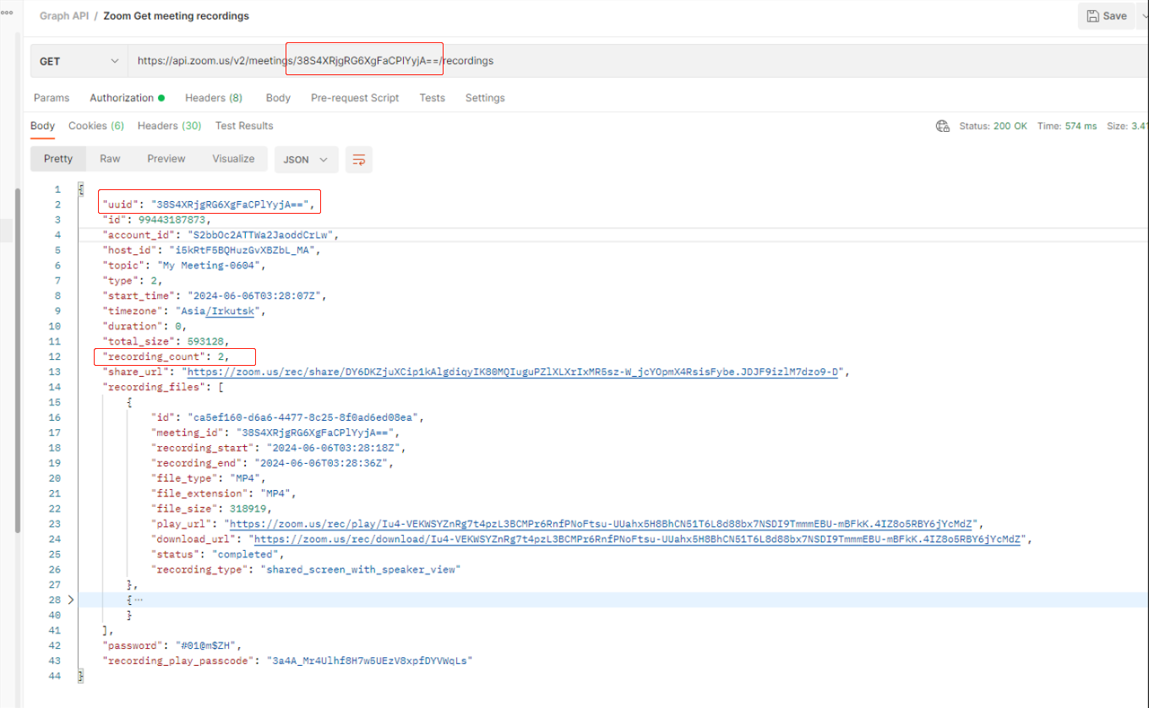Click the Save request button
The width and height of the screenshot is (1149, 708).
(1108, 16)
